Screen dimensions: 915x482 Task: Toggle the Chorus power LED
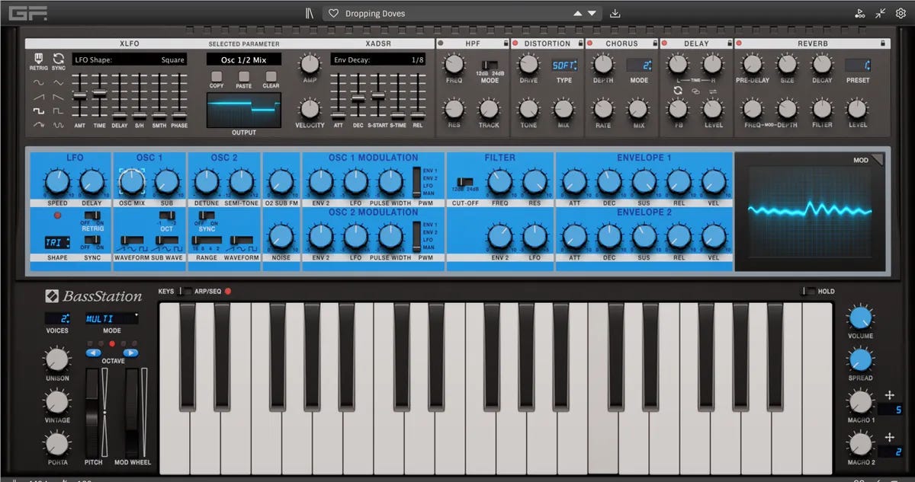[x=590, y=43]
